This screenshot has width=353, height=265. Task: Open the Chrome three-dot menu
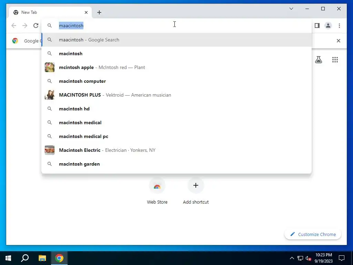point(339,26)
